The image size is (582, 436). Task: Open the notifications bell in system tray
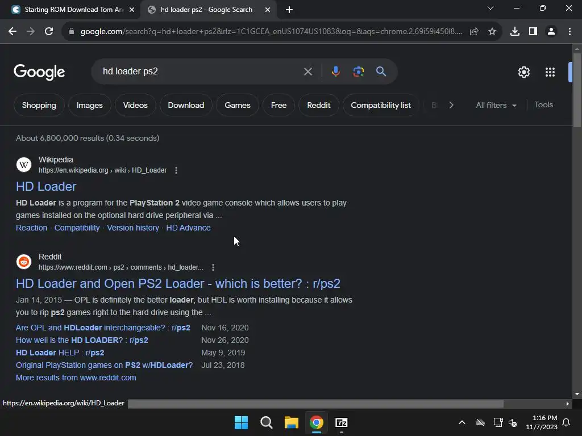[x=567, y=422]
